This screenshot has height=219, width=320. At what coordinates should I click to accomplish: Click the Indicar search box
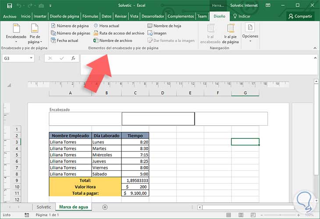[242, 16]
